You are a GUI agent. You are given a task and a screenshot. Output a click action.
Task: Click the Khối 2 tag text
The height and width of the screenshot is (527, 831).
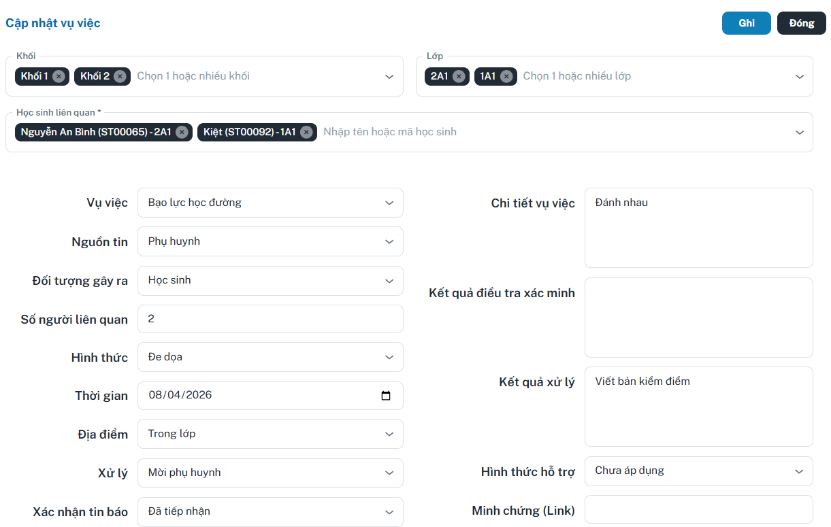tap(95, 76)
